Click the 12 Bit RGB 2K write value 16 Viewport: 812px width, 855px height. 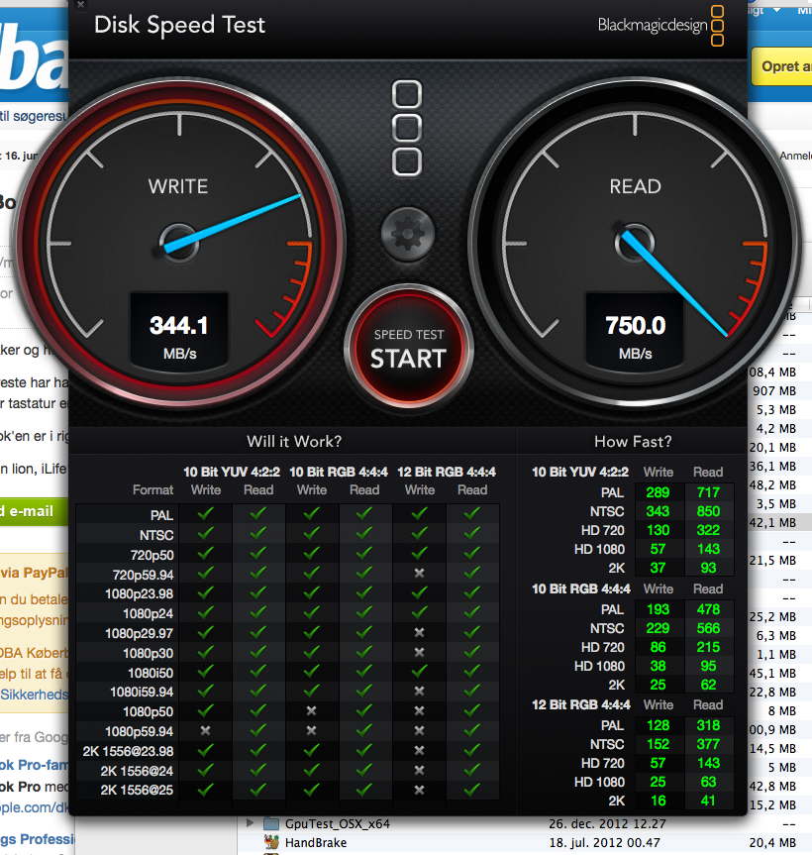[x=659, y=802]
